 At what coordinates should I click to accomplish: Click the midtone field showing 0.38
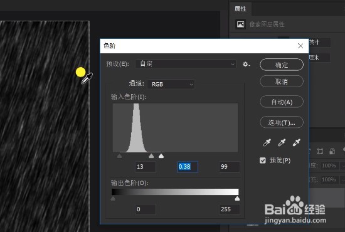(188, 167)
